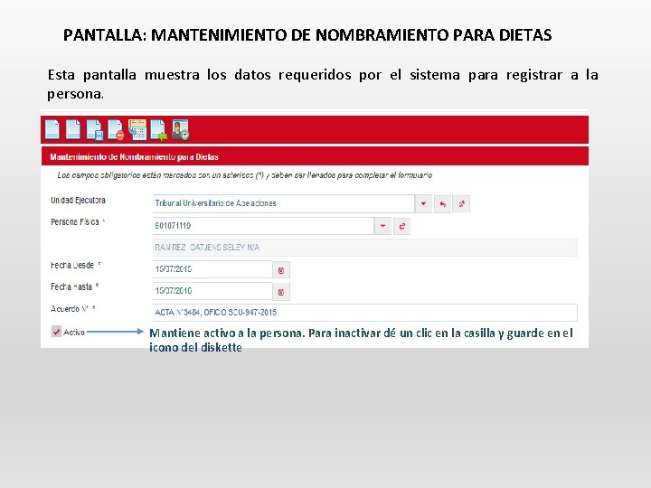Image resolution: width=651 pixels, height=488 pixels.
Task: Click the 'Mantenimiento de Nombramiento para Dietas' header
Action: 134,157
